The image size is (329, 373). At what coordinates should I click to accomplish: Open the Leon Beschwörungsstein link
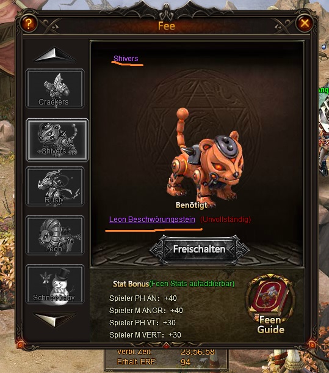coord(152,220)
